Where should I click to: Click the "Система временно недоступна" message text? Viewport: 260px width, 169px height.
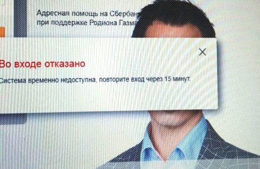coord(48,80)
